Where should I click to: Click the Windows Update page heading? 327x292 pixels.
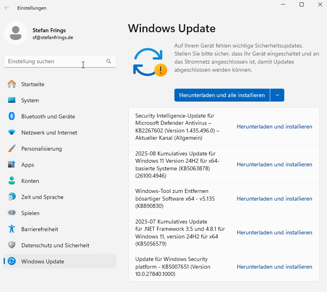(x=172, y=28)
